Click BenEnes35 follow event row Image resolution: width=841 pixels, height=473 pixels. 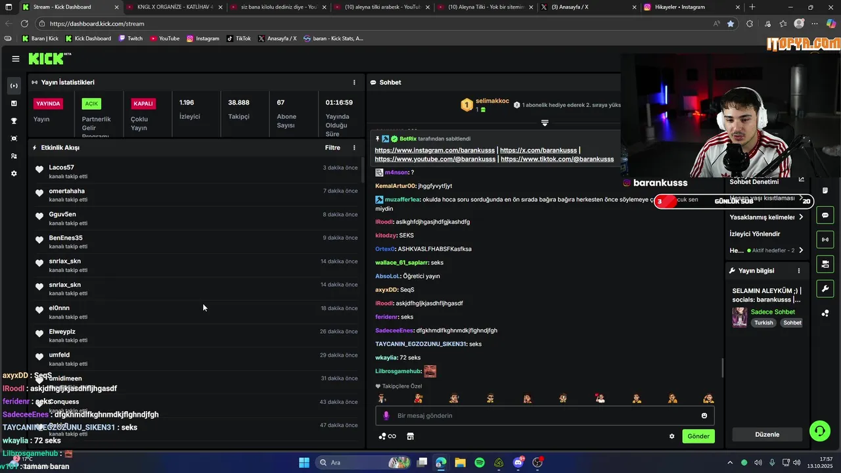196,242
